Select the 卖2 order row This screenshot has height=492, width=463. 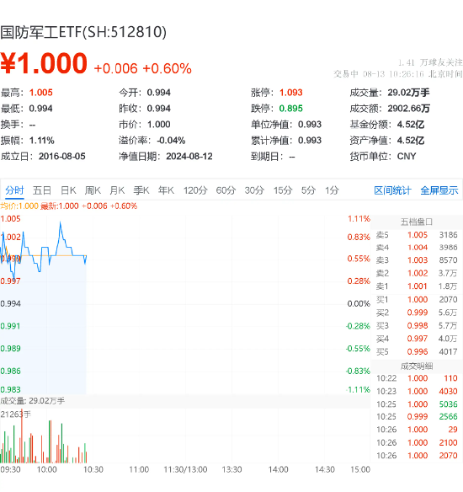pos(417,273)
